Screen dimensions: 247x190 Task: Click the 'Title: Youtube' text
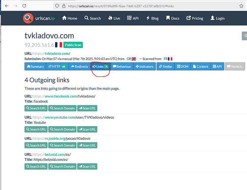35,122
